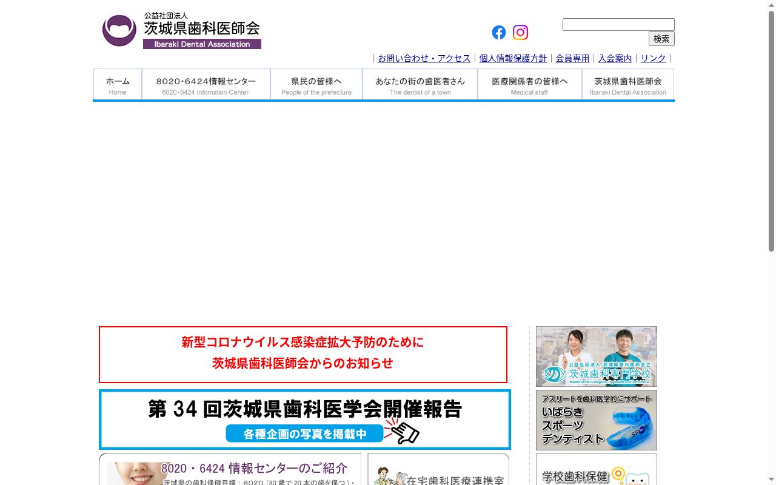776x485 pixels.
Task: Open 学校歯科保健 banner
Action: (x=597, y=470)
